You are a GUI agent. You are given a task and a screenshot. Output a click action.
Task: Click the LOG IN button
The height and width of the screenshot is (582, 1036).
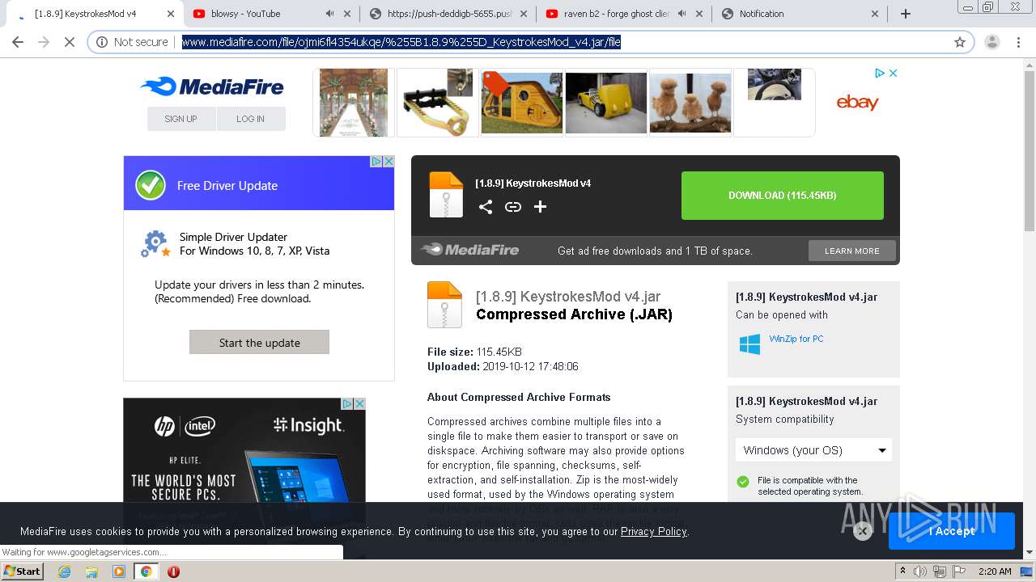point(251,119)
